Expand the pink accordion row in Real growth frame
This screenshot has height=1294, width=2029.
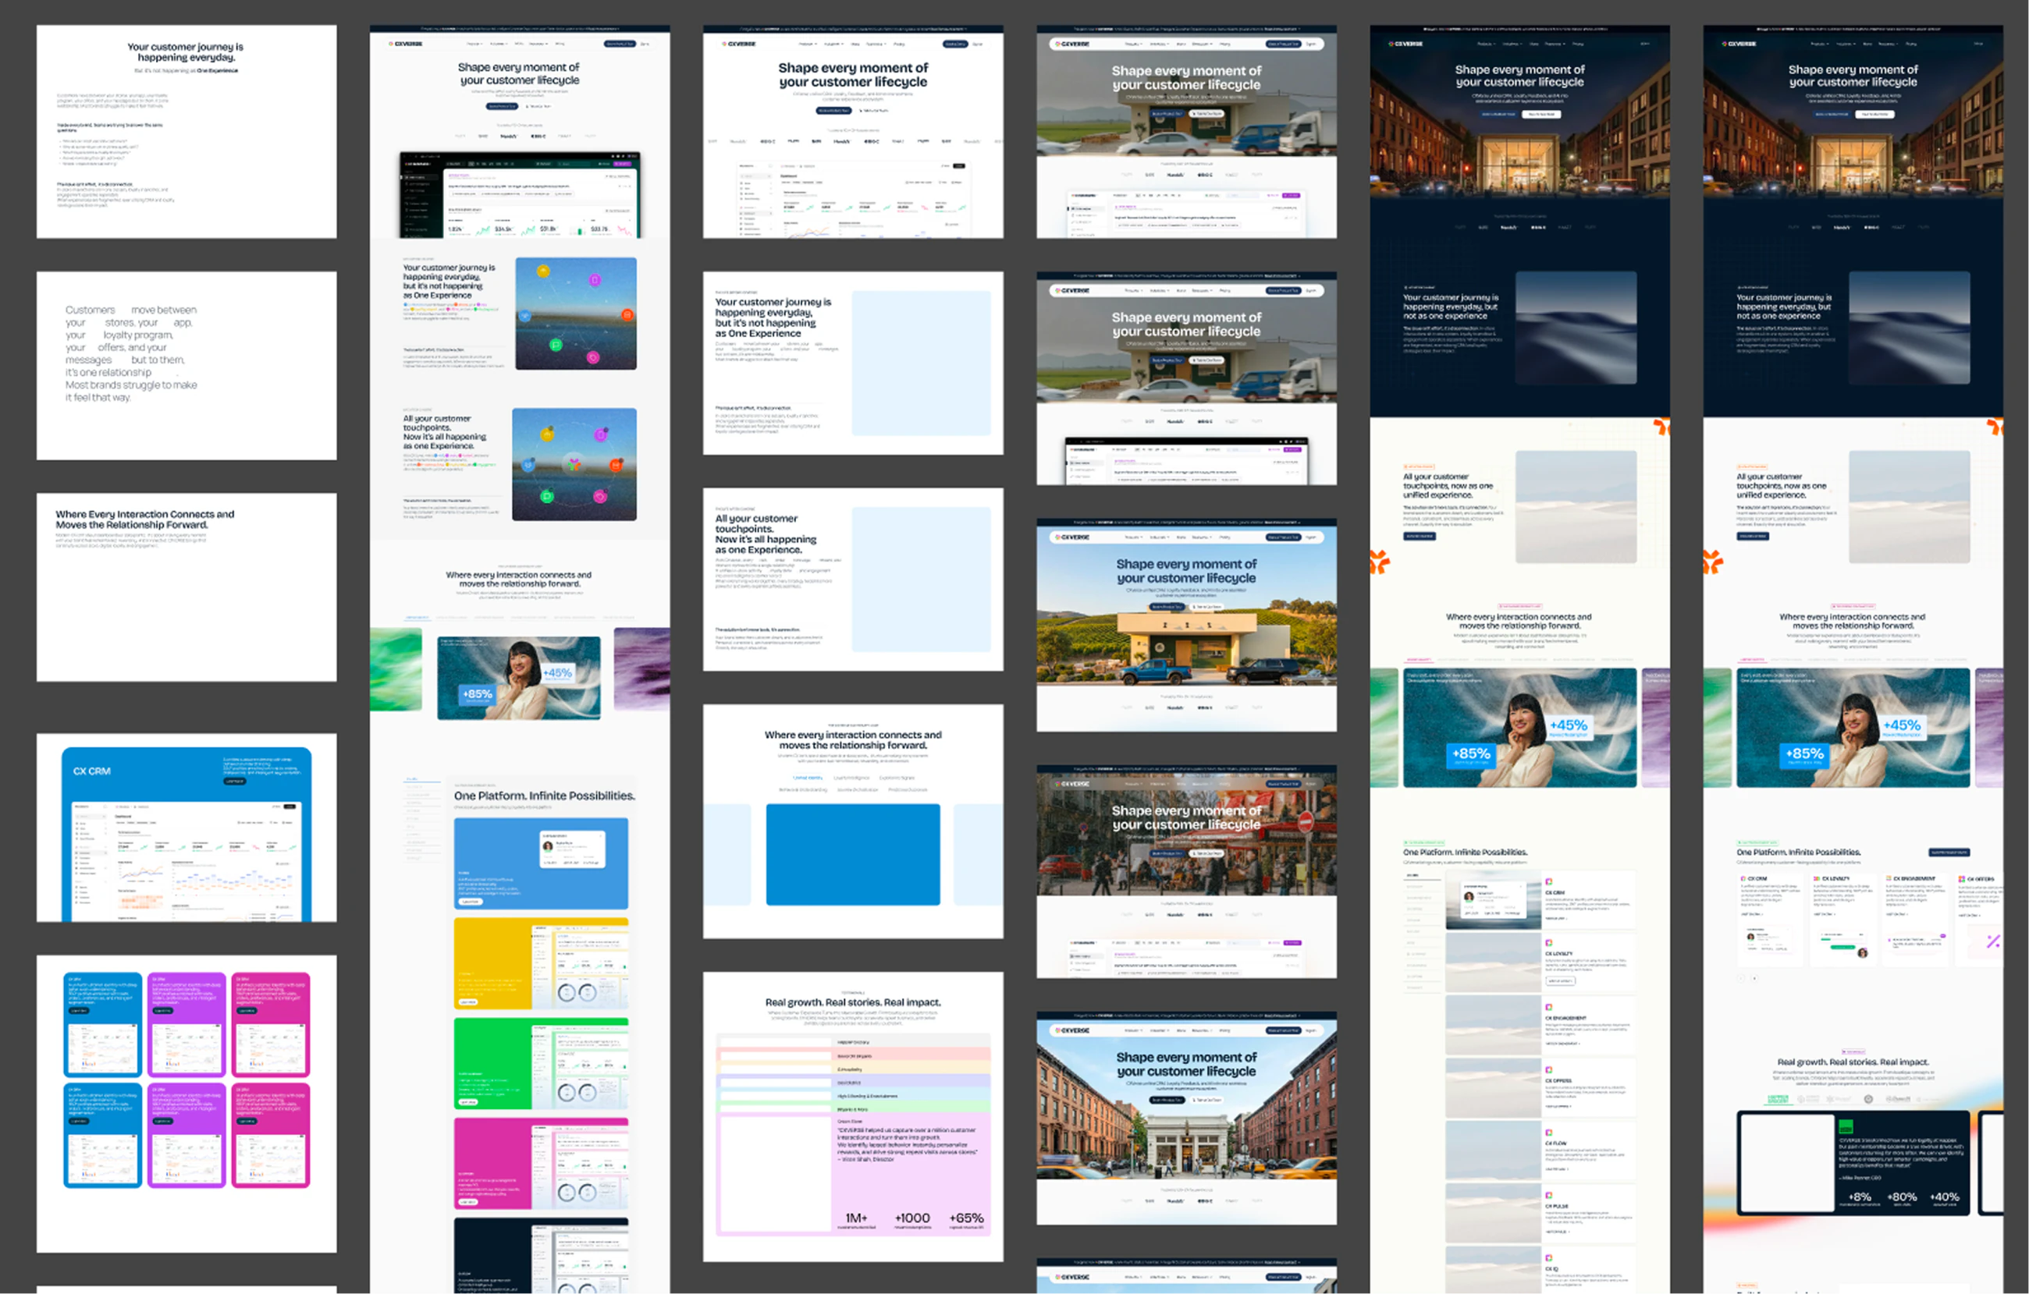tap(853, 1055)
